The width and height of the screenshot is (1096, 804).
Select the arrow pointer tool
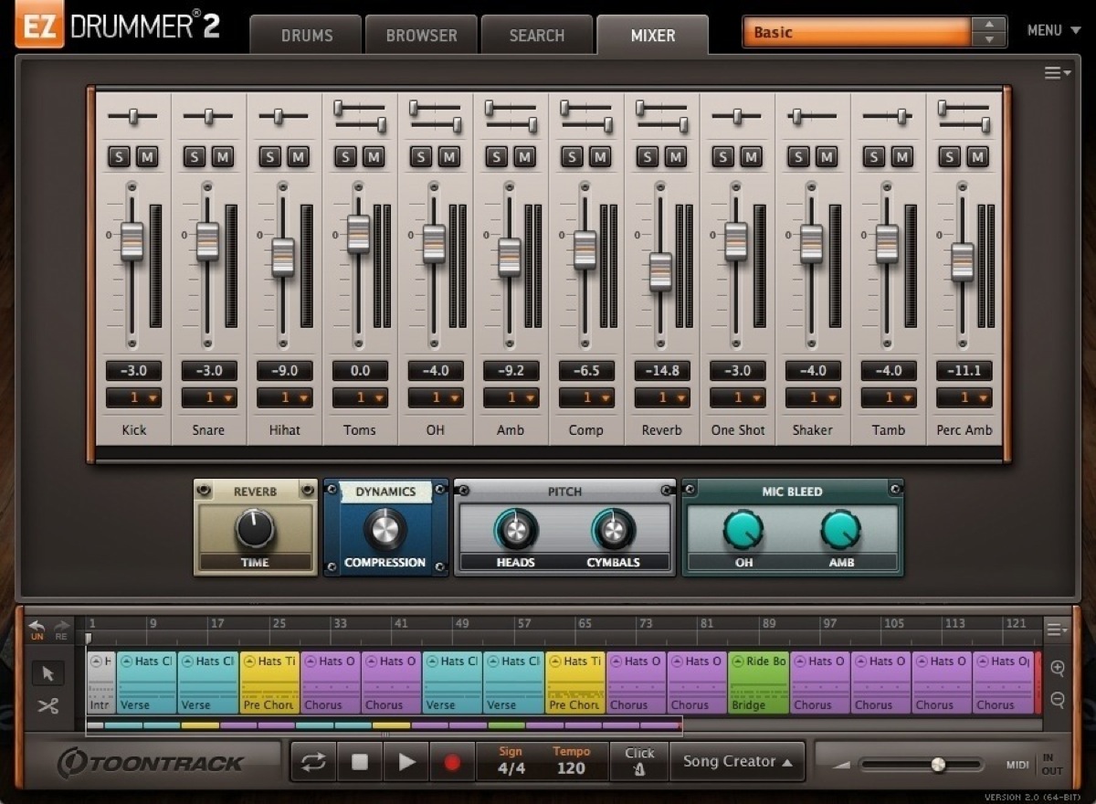[x=48, y=674]
